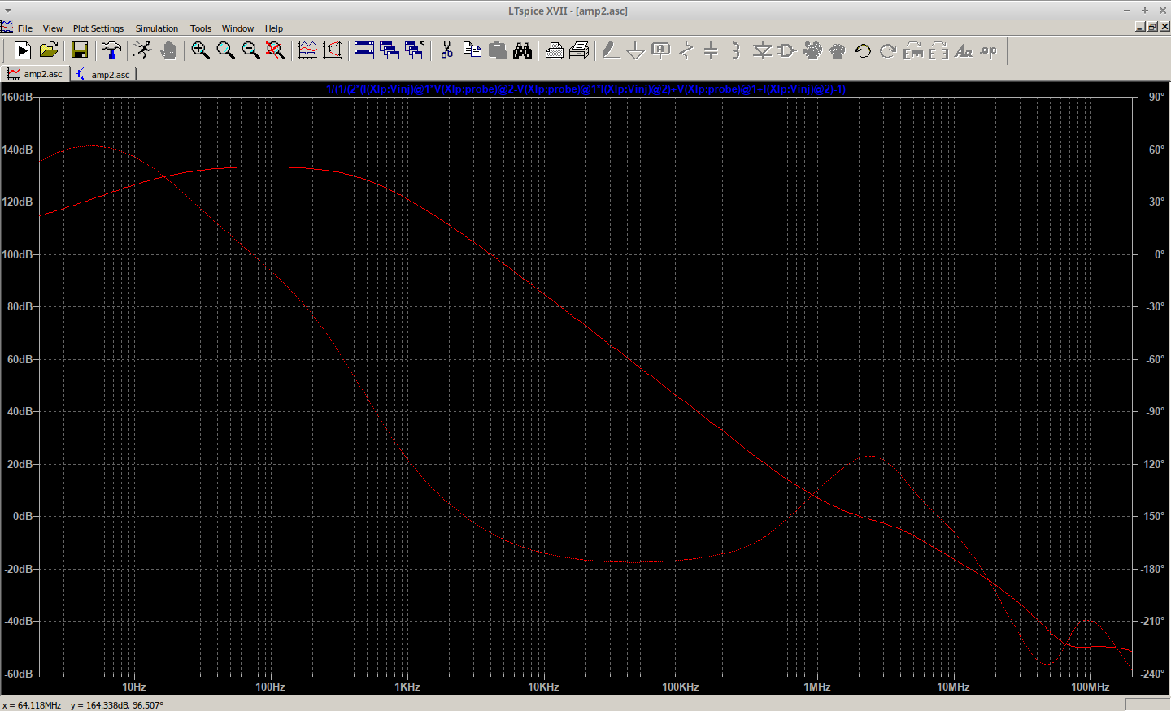Click the Rotate component icon
This screenshot has width=1171, height=711.
[x=913, y=50]
